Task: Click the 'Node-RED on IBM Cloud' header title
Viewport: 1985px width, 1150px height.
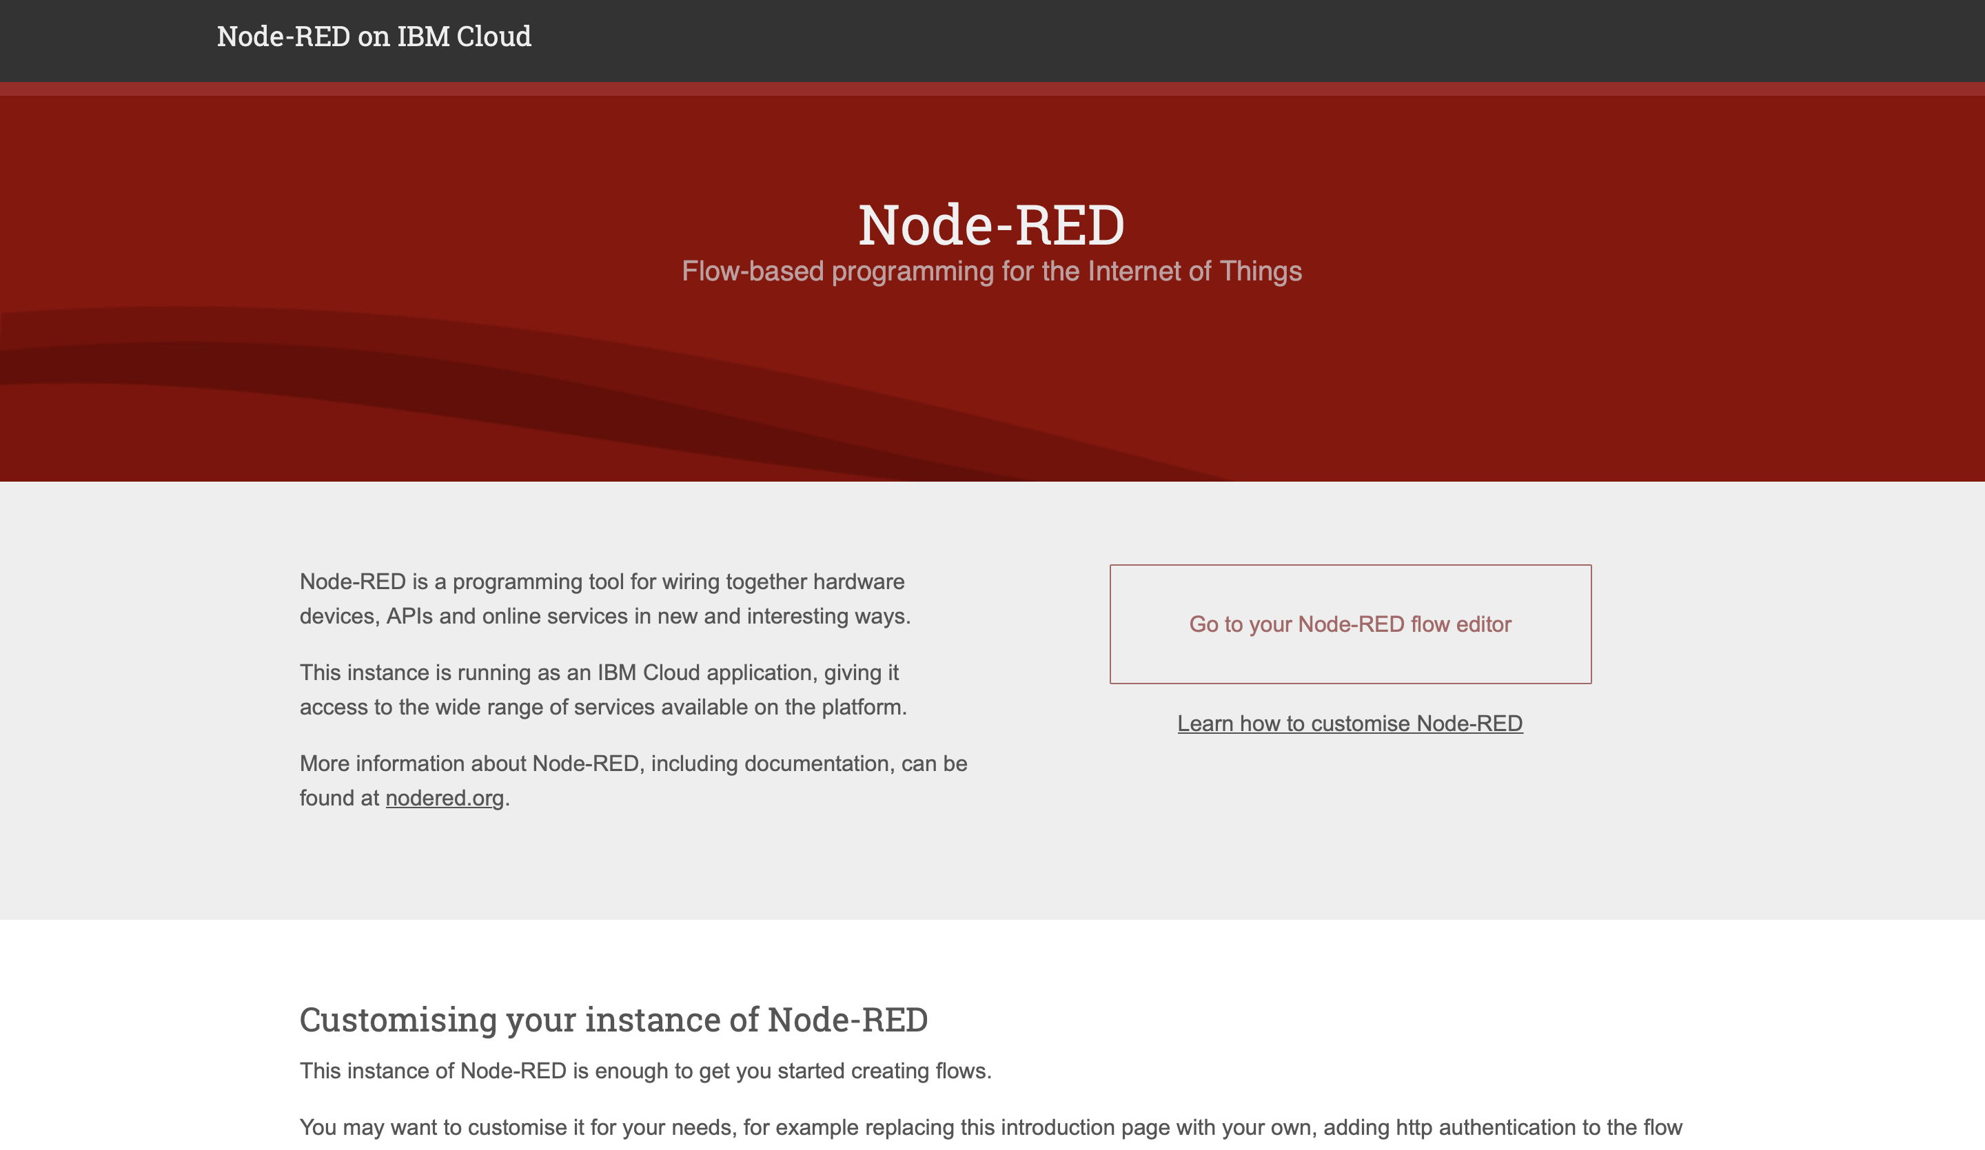Action: click(374, 37)
